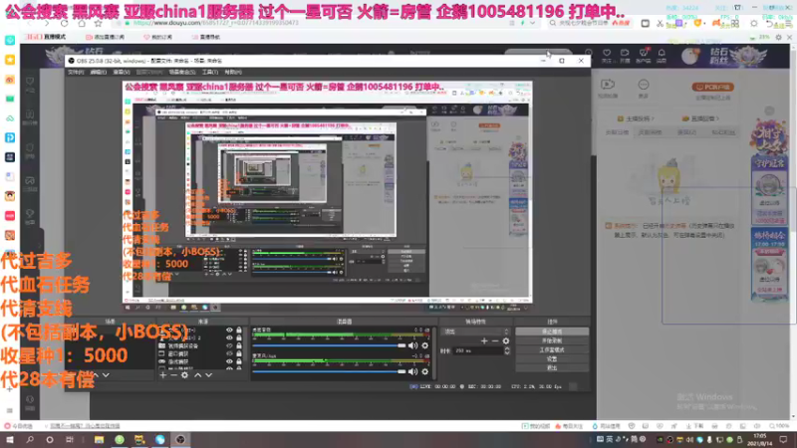Open microphone audio settings gear
Screen dimensions: 797x448
pos(425,371)
